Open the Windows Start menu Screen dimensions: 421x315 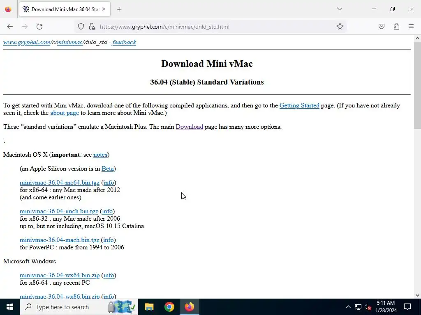(x=10, y=307)
